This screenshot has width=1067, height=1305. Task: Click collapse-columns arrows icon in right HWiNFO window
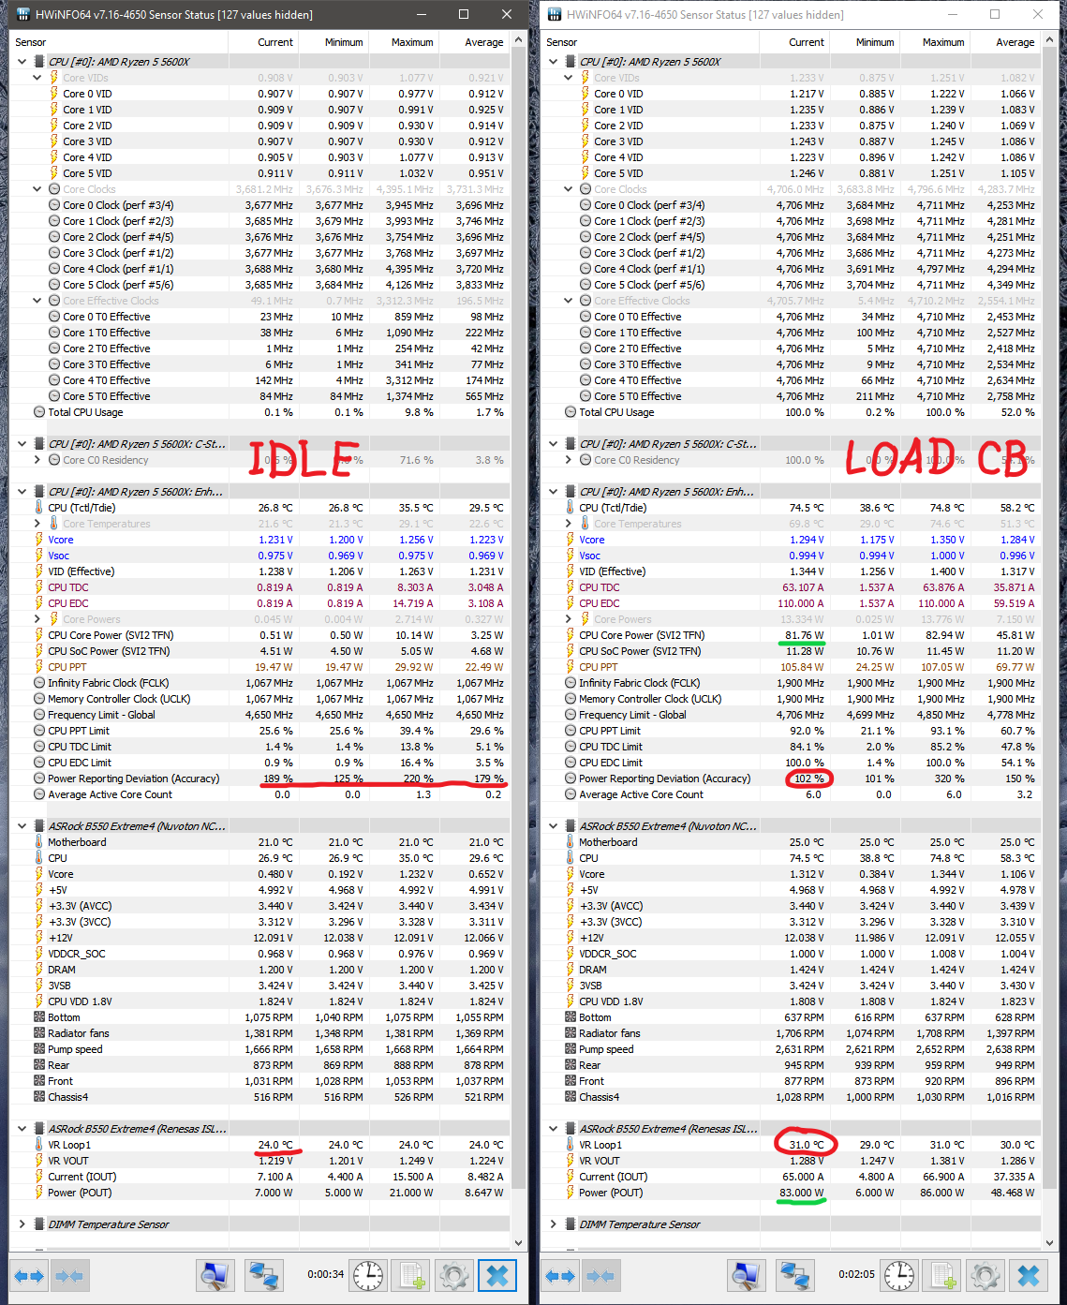tap(600, 1275)
